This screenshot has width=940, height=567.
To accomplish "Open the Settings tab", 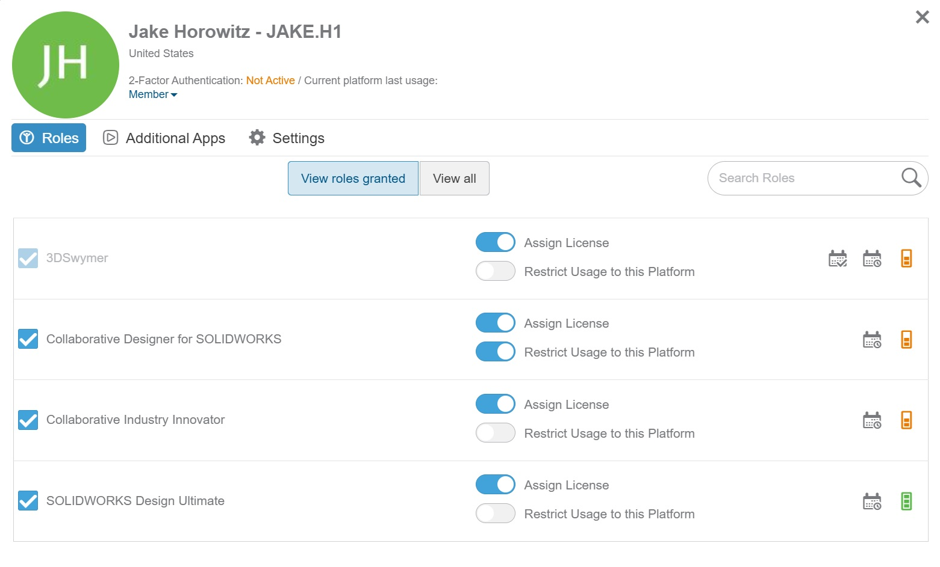I will pos(287,138).
